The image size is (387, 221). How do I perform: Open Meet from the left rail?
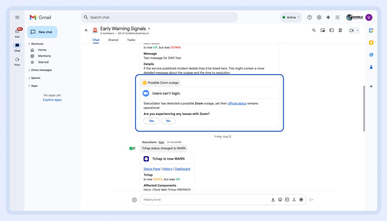pos(17,61)
